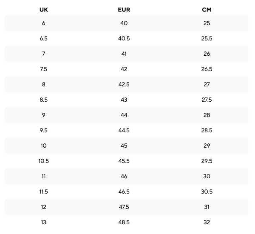Click EUR size 40.5 cell
The height and width of the screenshot is (234, 255).
coord(124,38)
